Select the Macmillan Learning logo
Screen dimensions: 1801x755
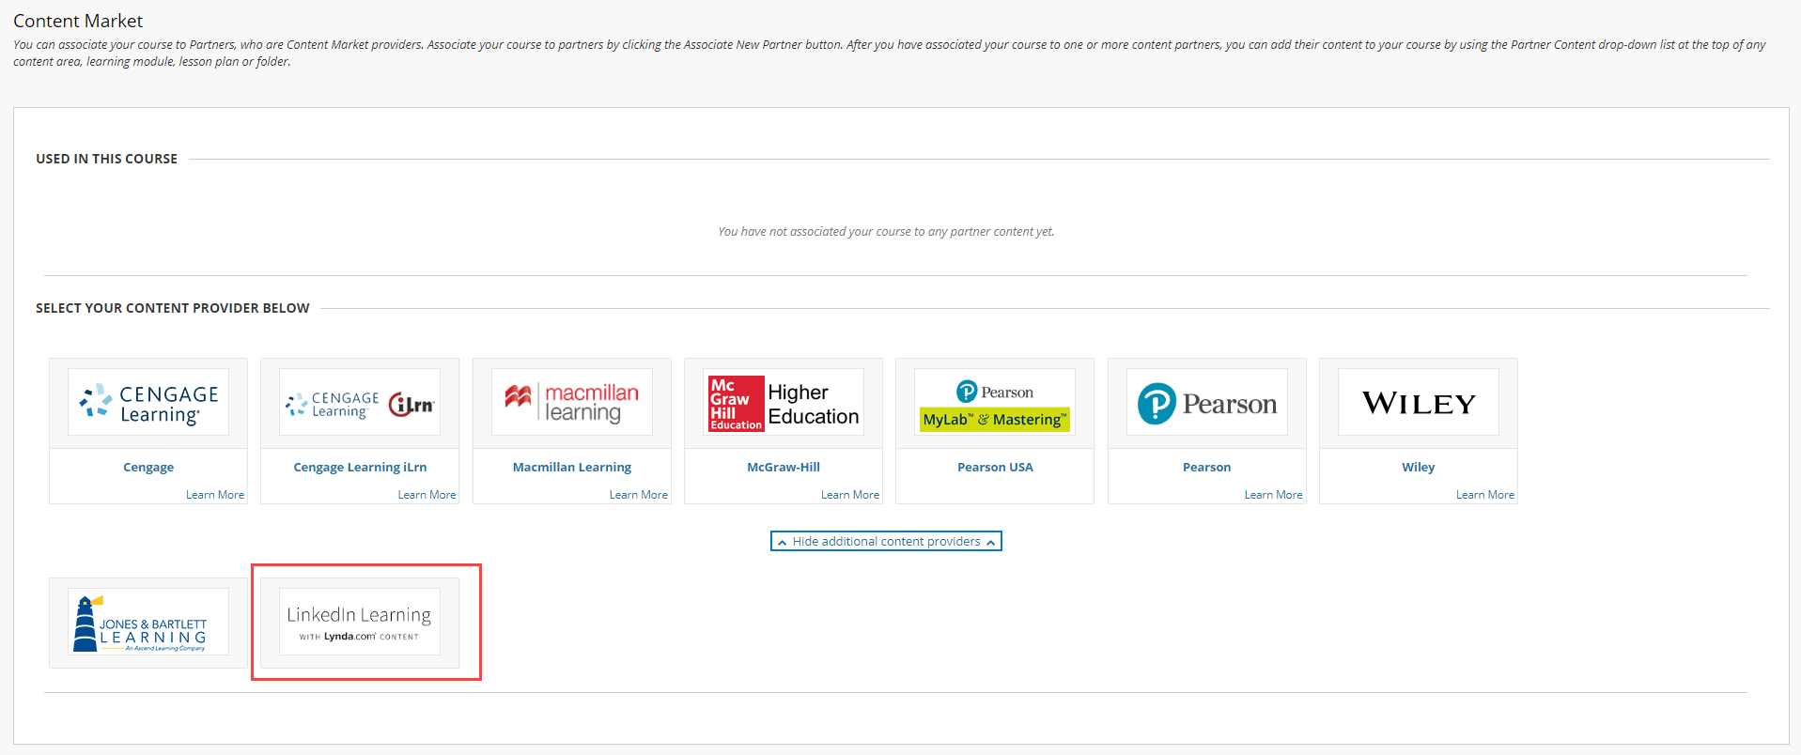[x=572, y=402]
